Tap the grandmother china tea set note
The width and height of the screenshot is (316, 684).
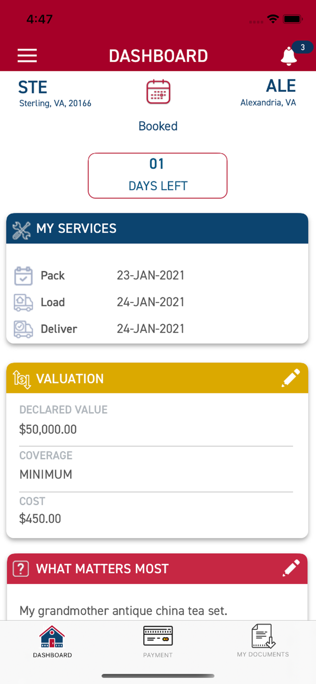point(123,610)
